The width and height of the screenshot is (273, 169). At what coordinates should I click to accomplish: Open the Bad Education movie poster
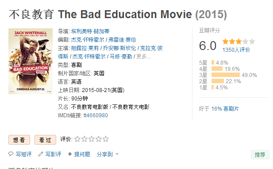point(31,61)
